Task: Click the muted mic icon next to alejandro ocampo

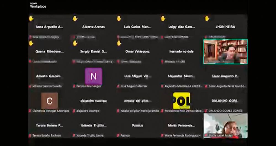Action: 74,111
